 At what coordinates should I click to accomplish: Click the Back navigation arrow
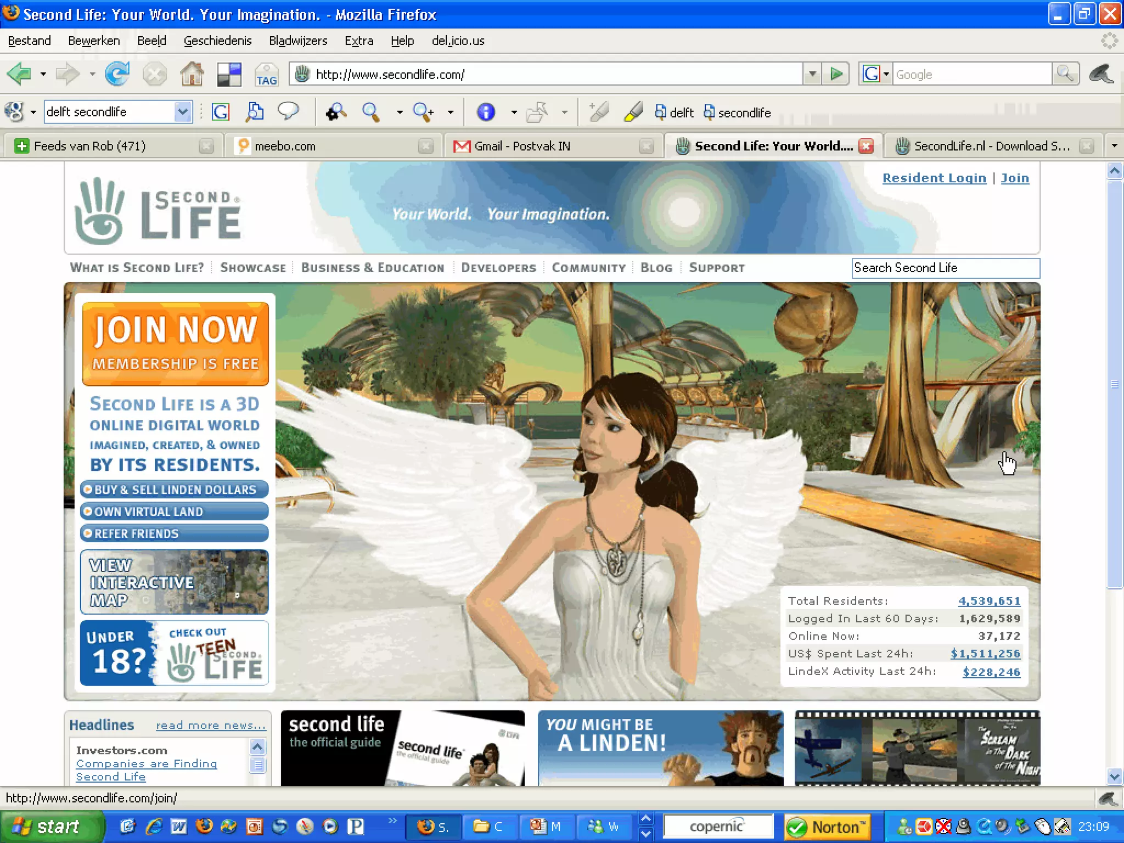coord(20,74)
